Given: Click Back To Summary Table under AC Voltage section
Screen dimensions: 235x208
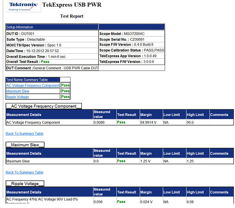Looking at the screenshot, I should [x=24, y=134].
